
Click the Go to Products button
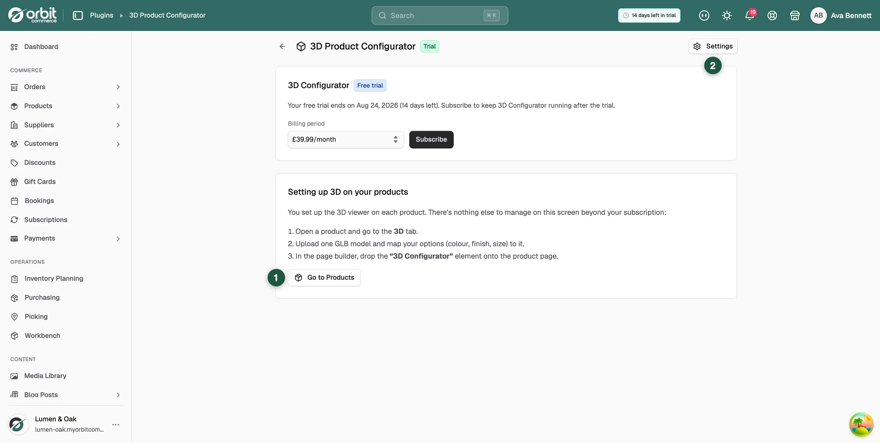click(324, 277)
